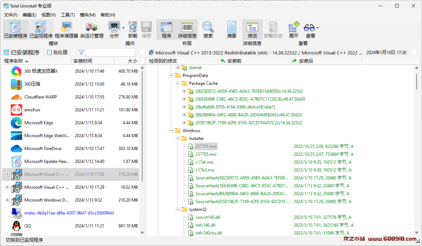Click the details pane scrollbar up arrow
Viewport: 422px width, 246px height.
tap(417, 68)
